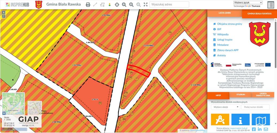
Task: Open the mapa.inspire-hub.pl link
Action: click(239, 128)
